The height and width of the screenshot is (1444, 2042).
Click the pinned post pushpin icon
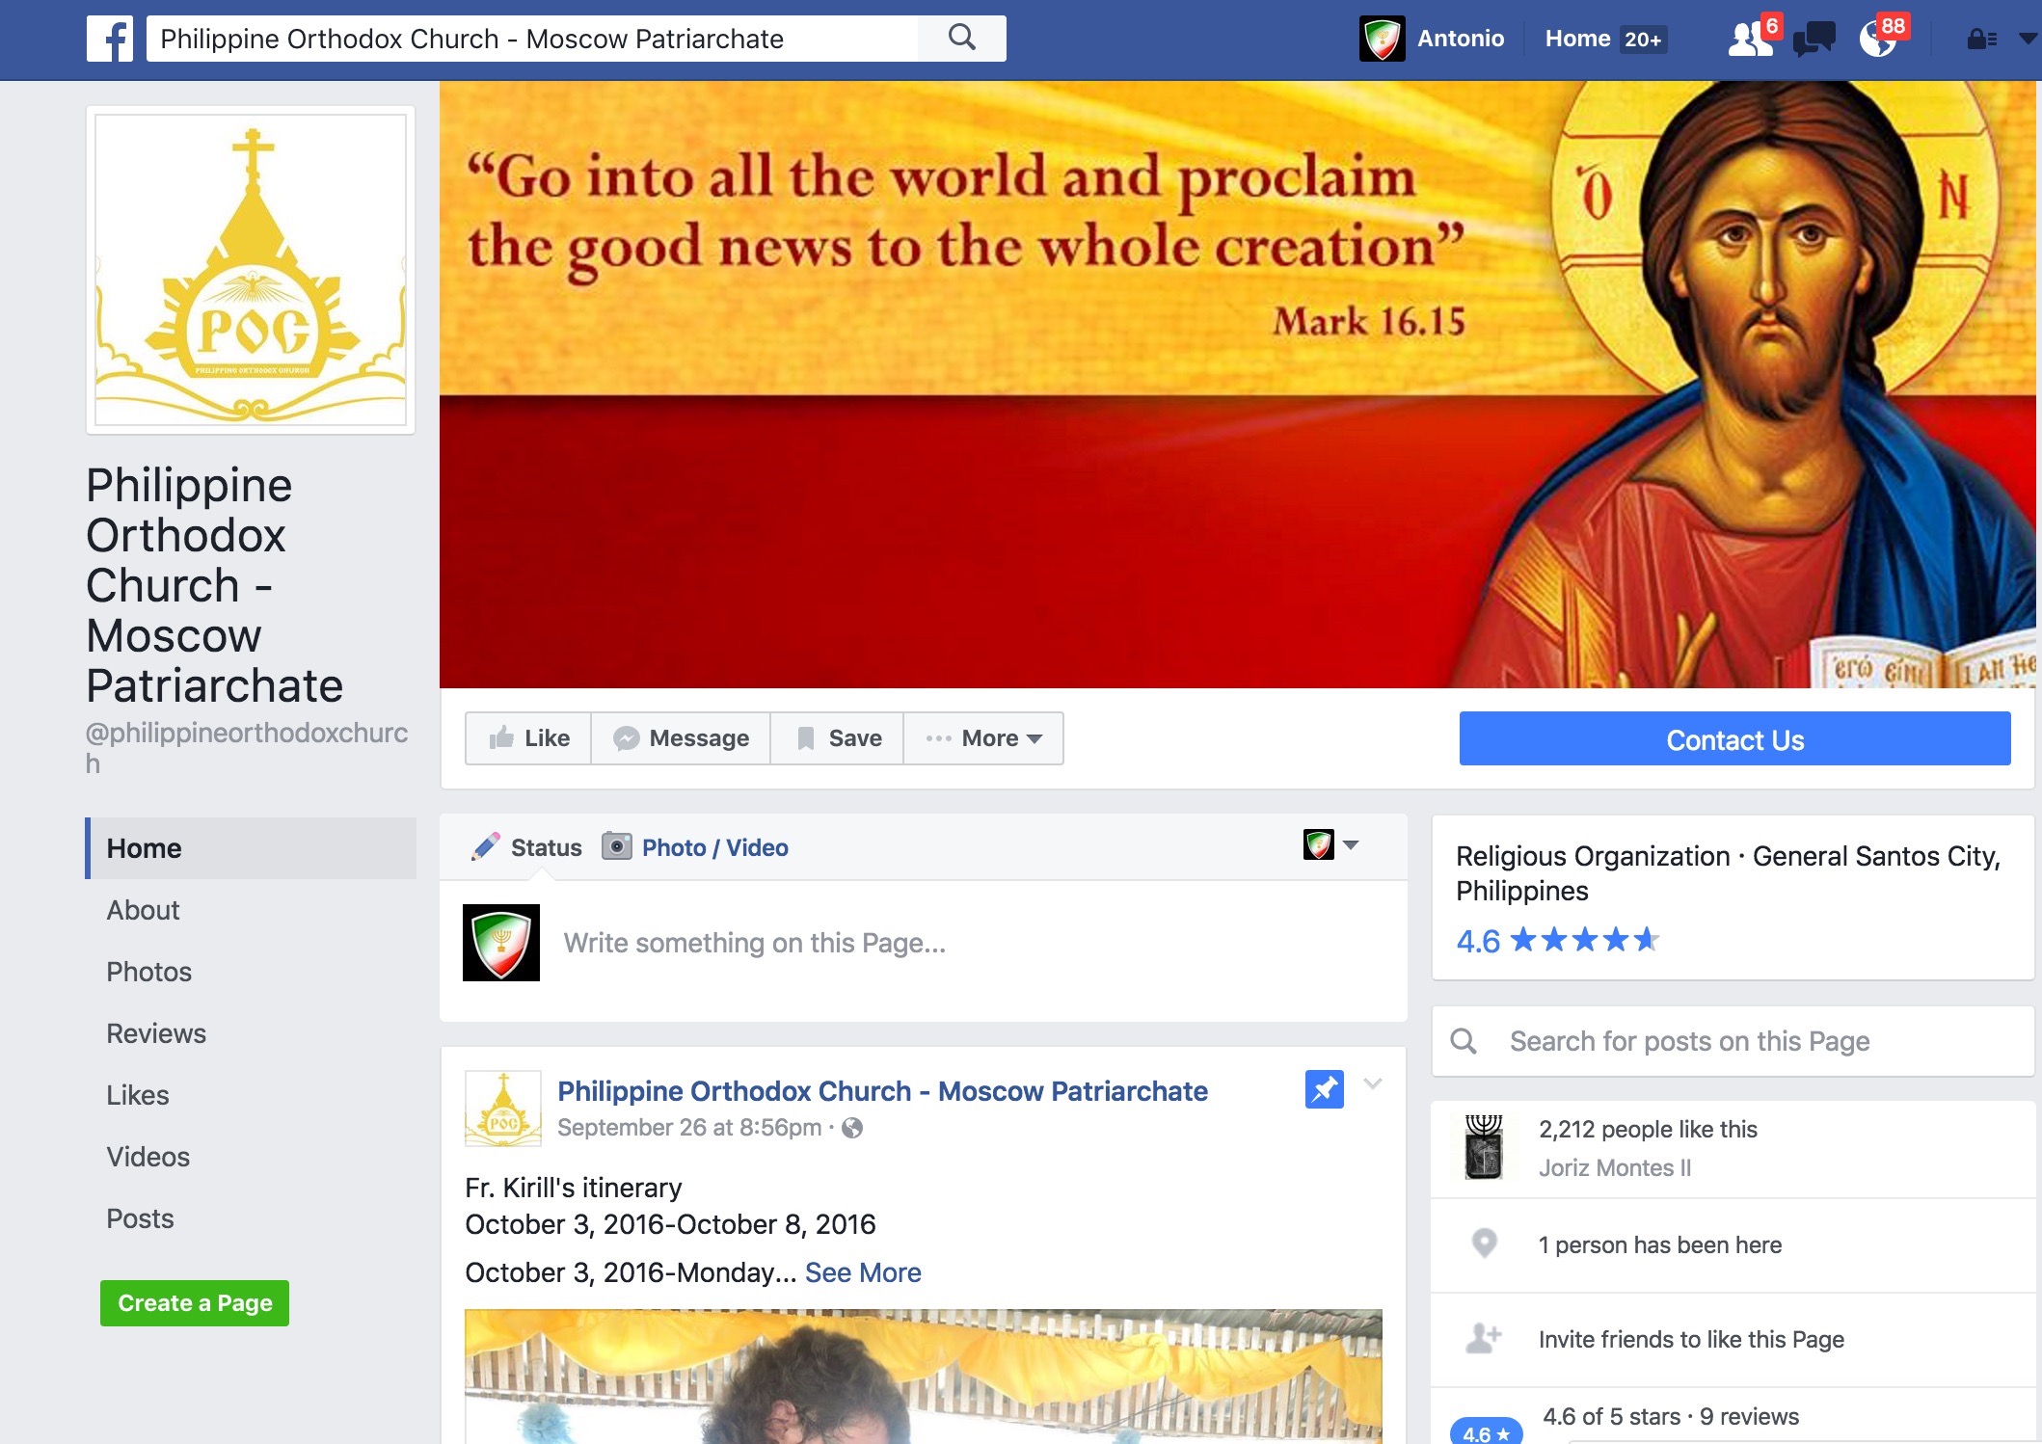1324,1089
